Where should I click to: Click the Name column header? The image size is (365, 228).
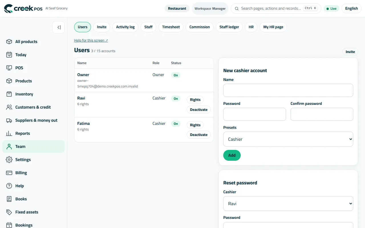coord(82,63)
